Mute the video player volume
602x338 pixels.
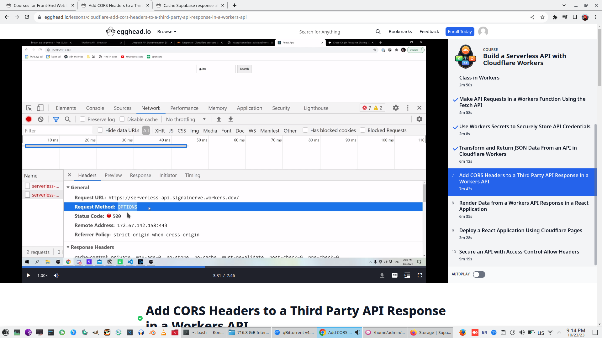(56, 275)
